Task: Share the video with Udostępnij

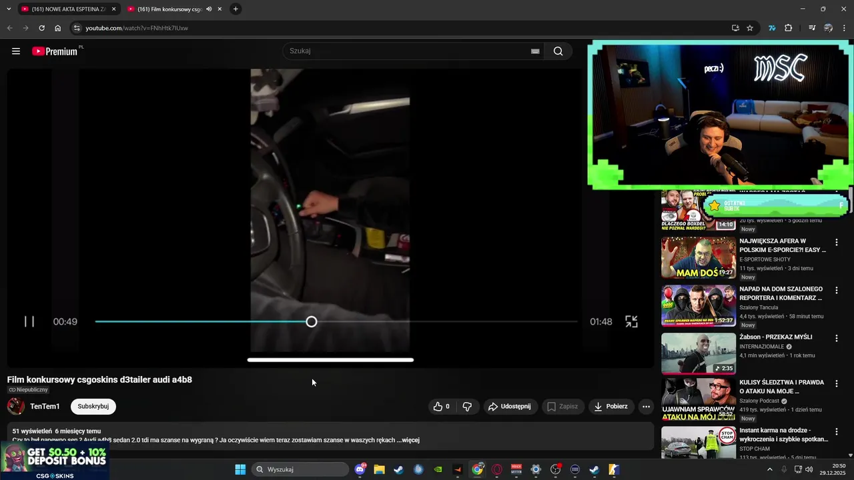Action: pyautogui.click(x=509, y=406)
